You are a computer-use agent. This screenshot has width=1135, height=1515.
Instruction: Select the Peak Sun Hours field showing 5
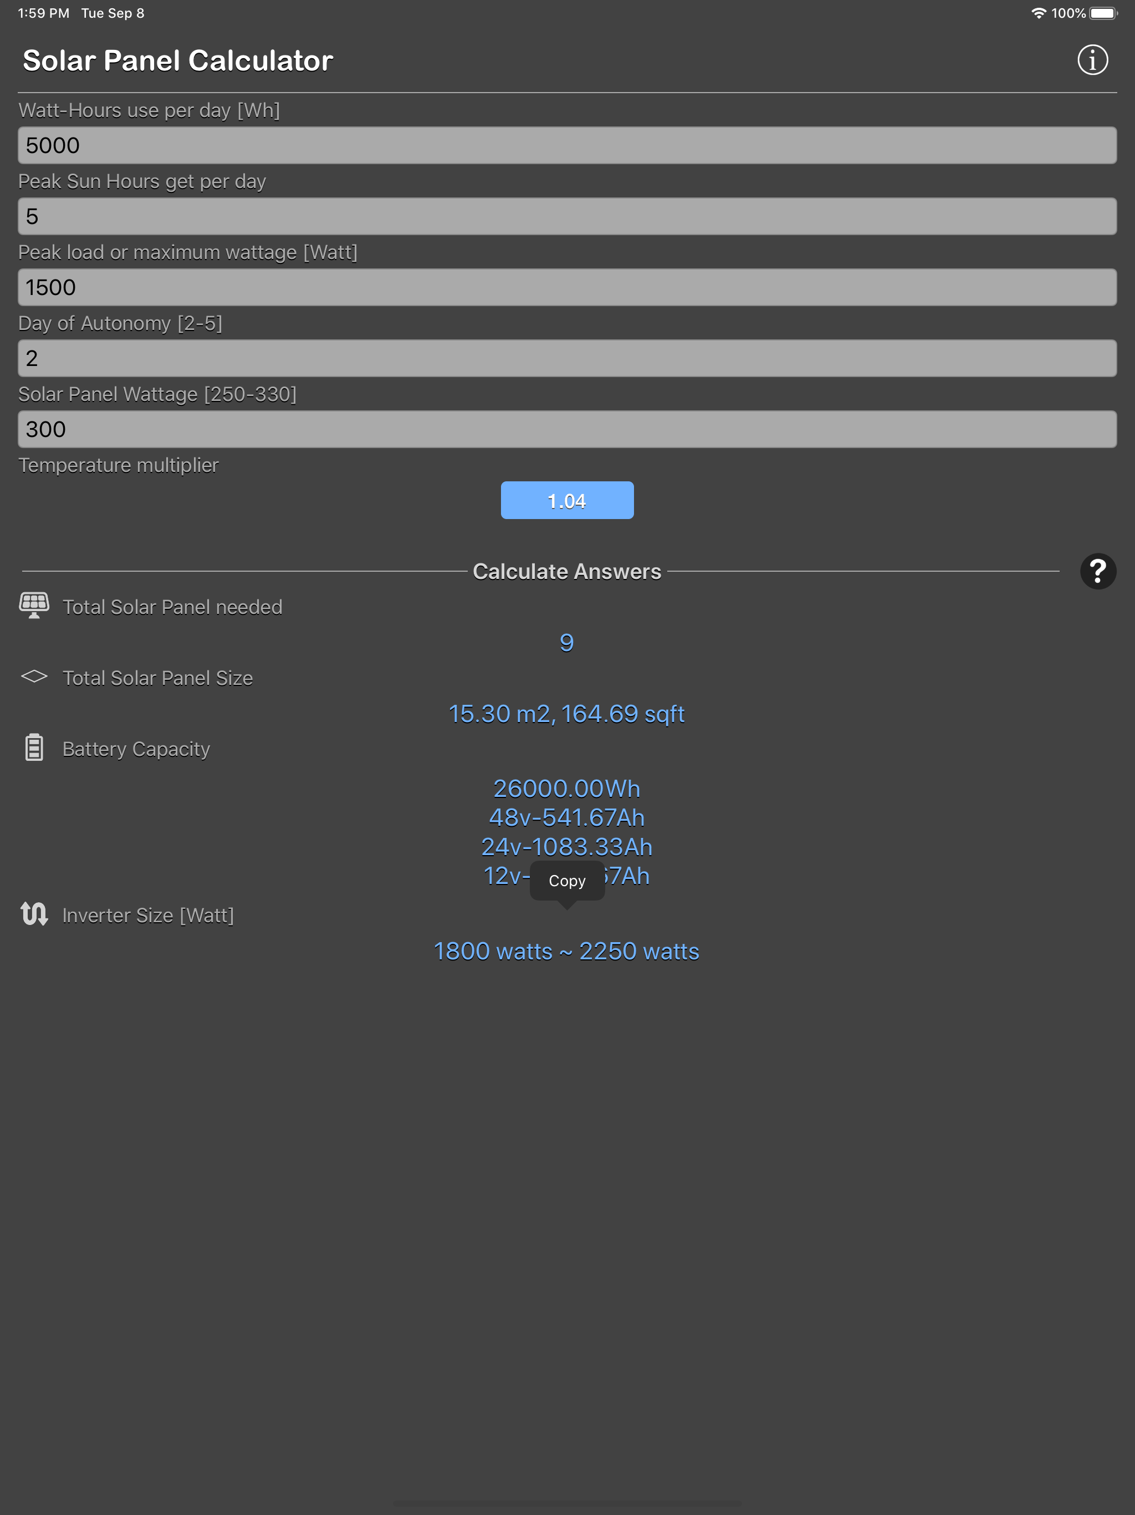pyautogui.click(x=567, y=216)
